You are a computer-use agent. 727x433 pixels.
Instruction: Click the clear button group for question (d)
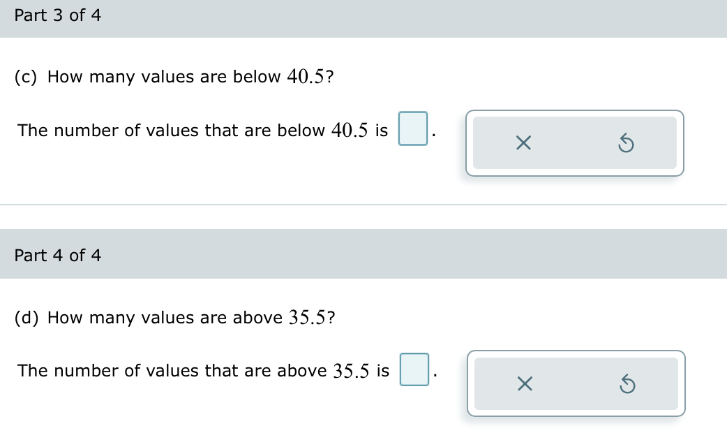pos(576,383)
